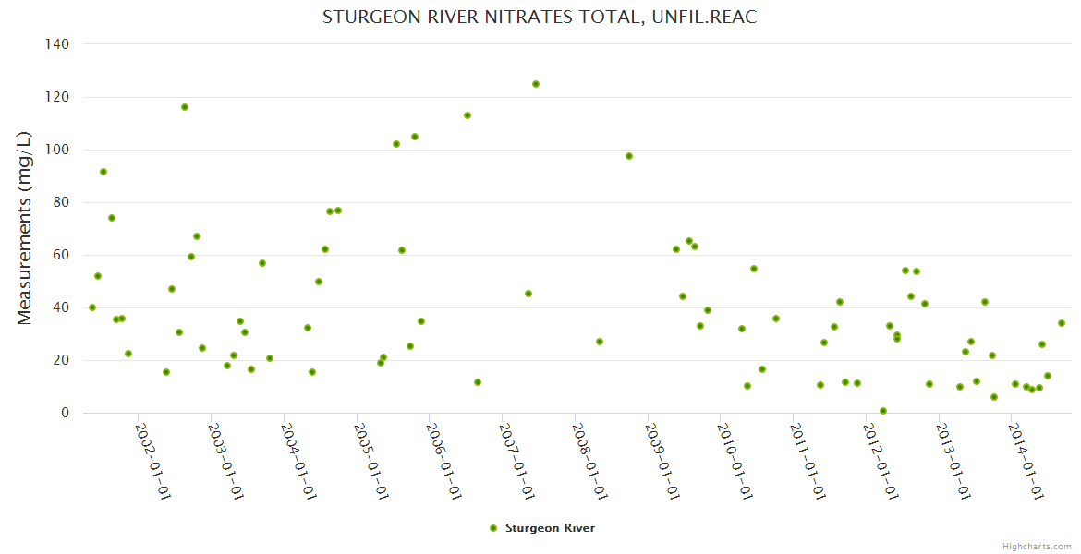Click the 45 mg/L point in 2007
The image size is (1081, 554).
coord(528,294)
